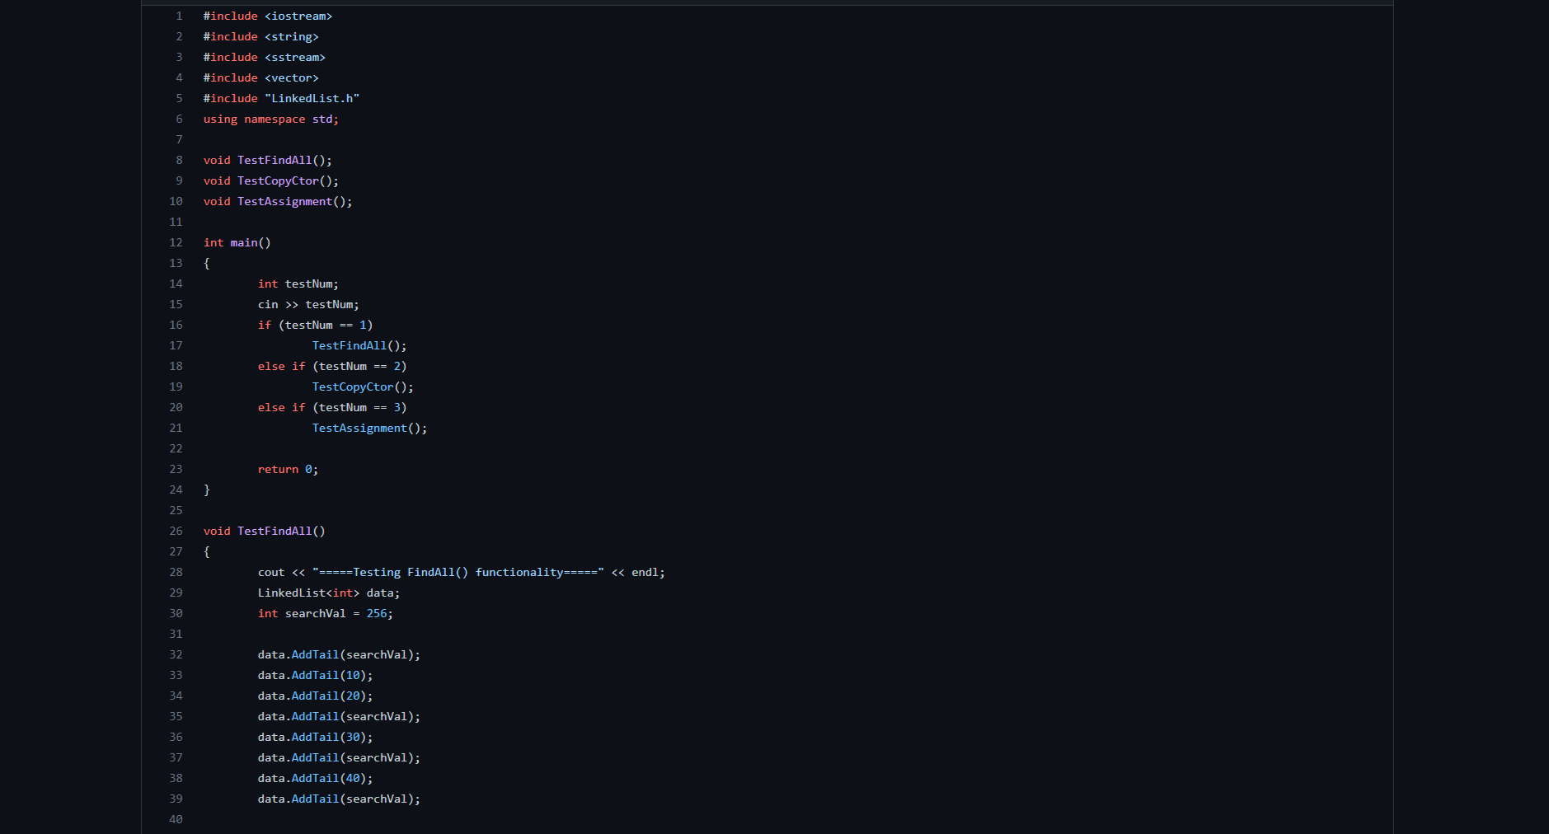
Task: Click 'int main()' on line 12
Action: pyautogui.click(x=237, y=242)
